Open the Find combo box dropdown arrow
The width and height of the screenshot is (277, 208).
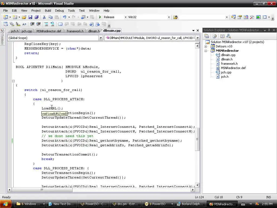[x=227, y=17]
